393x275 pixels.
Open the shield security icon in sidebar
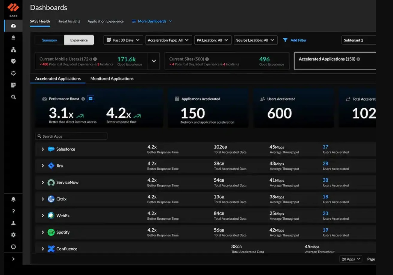[13, 61]
